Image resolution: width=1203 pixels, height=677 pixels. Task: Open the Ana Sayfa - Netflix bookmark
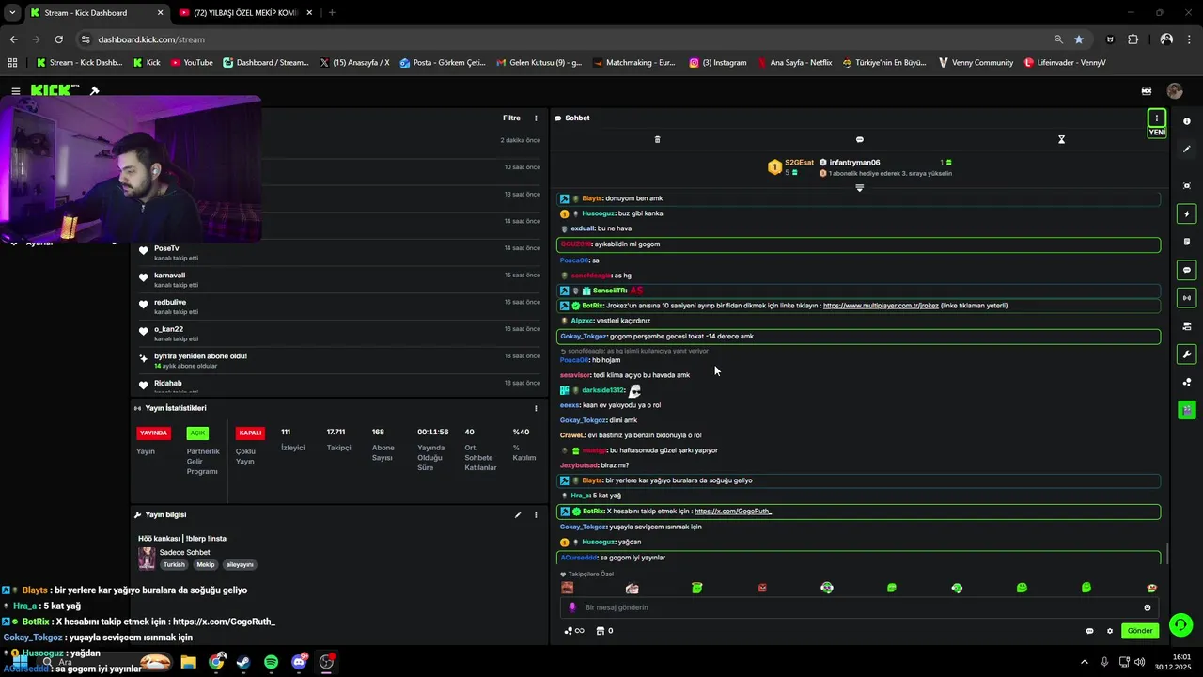(x=794, y=63)
